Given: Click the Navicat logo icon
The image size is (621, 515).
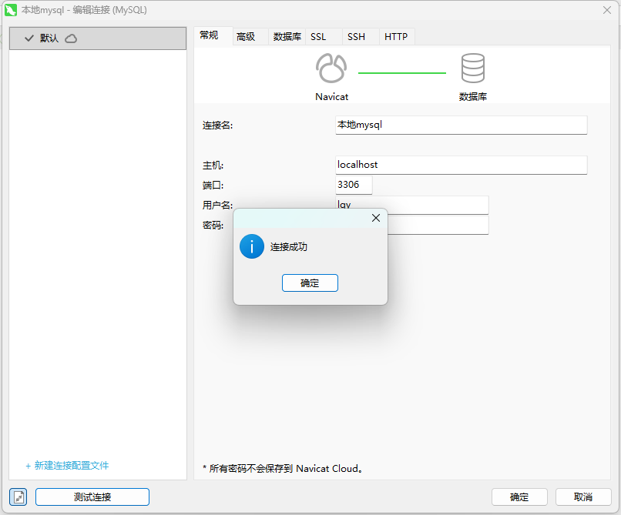Looking at the screenshot, I should tap(331, 68).
